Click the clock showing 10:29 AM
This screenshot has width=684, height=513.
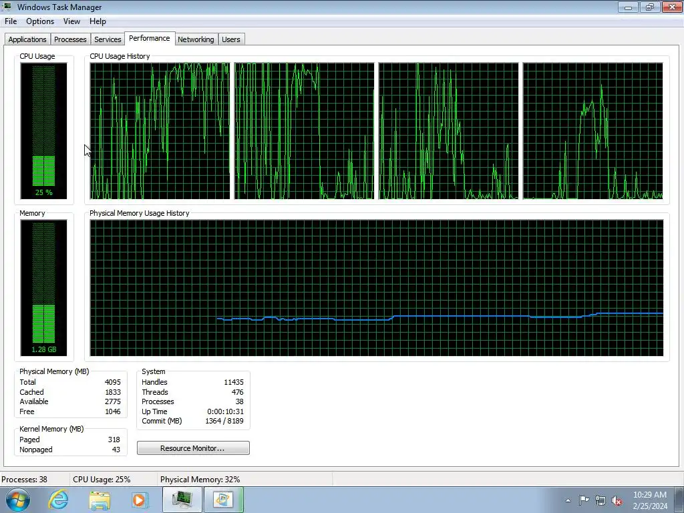click(x=650, y=495)
